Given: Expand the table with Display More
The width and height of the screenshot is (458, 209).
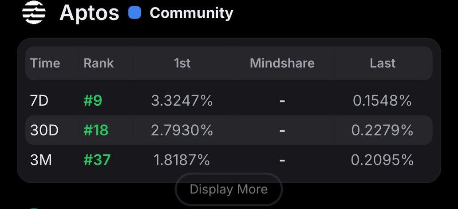Looking at the screenshot, I should coord(229,189).
